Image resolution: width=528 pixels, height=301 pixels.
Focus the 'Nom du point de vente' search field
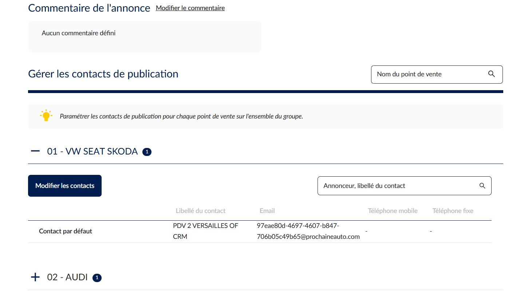(437, 74)
